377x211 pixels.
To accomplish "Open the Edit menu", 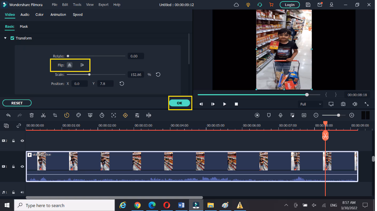I will click(65, 5).
